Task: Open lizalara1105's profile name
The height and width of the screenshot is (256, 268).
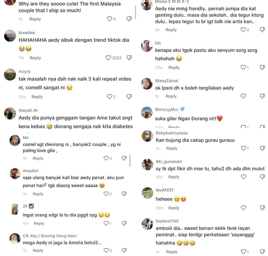Action: click(167, 221)
